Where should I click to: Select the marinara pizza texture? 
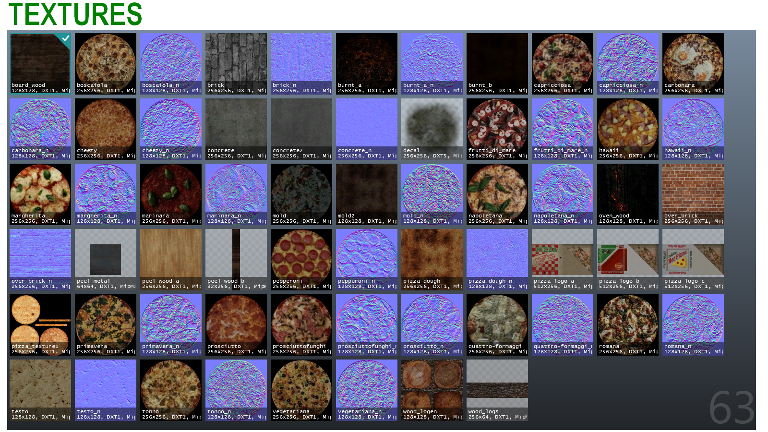click(x=171, y=194)
